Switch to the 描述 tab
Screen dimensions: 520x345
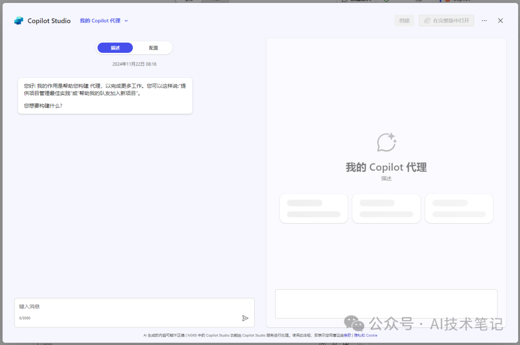[115, 48]
